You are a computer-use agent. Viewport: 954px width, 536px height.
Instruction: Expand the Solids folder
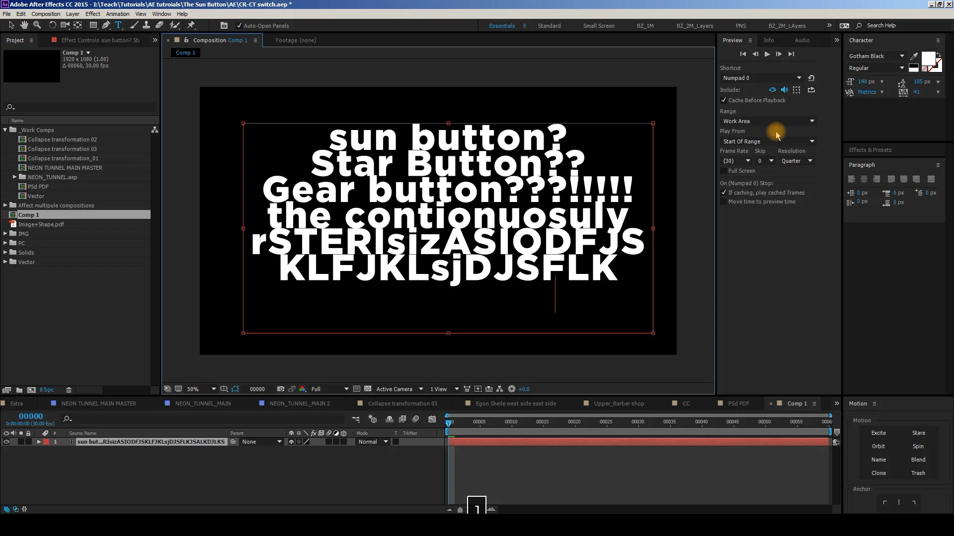point(5,253)
